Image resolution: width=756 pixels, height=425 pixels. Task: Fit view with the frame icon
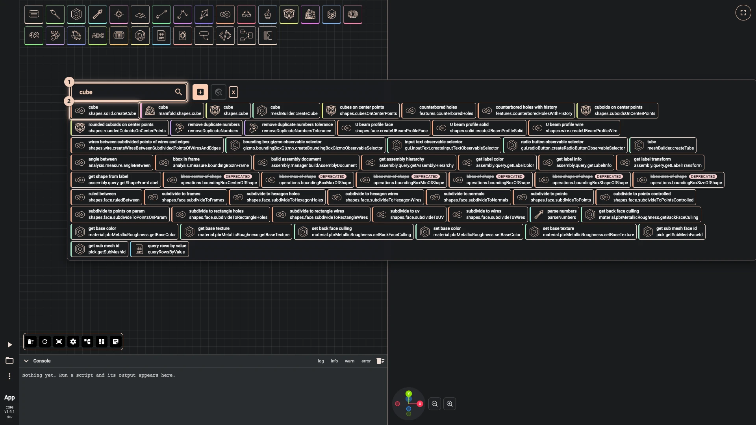click(59, 342)
